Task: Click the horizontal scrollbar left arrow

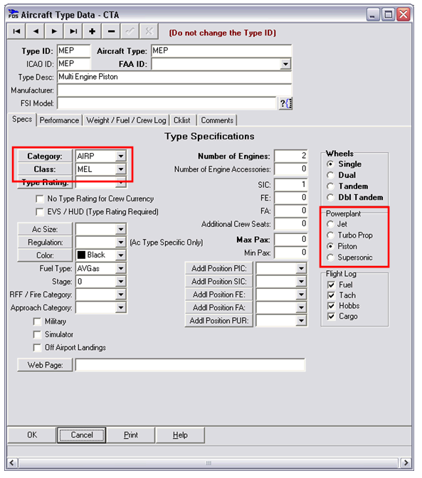Action: click(12, 463)
